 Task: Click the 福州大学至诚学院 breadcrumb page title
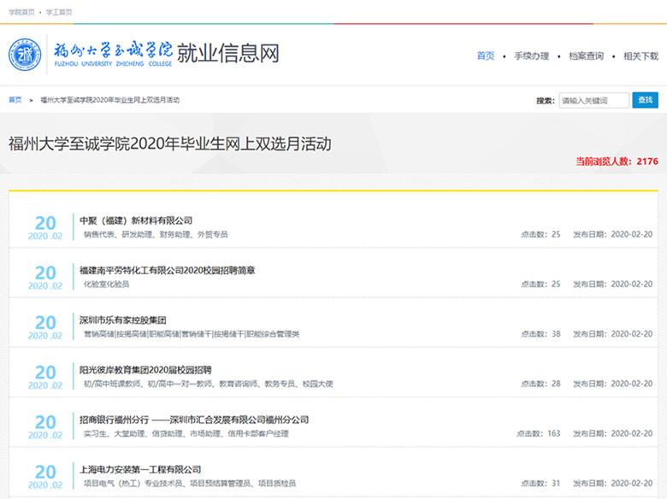[x=110, y=100]
